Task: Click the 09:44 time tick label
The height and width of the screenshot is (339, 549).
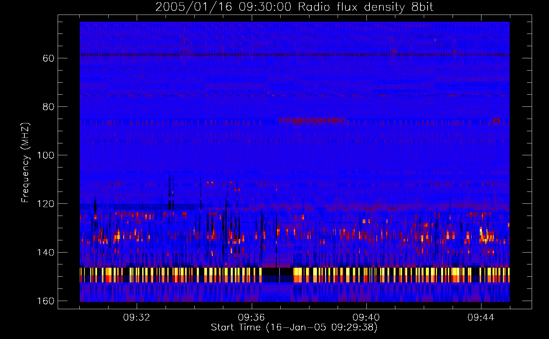Action: pos(481,318)
